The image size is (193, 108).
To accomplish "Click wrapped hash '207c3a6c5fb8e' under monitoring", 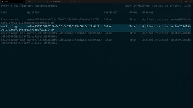I will point(27,30).
